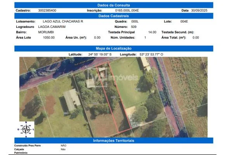Click the 'Patrimônio' label
225x155 pixels.
tap(21, 153)
